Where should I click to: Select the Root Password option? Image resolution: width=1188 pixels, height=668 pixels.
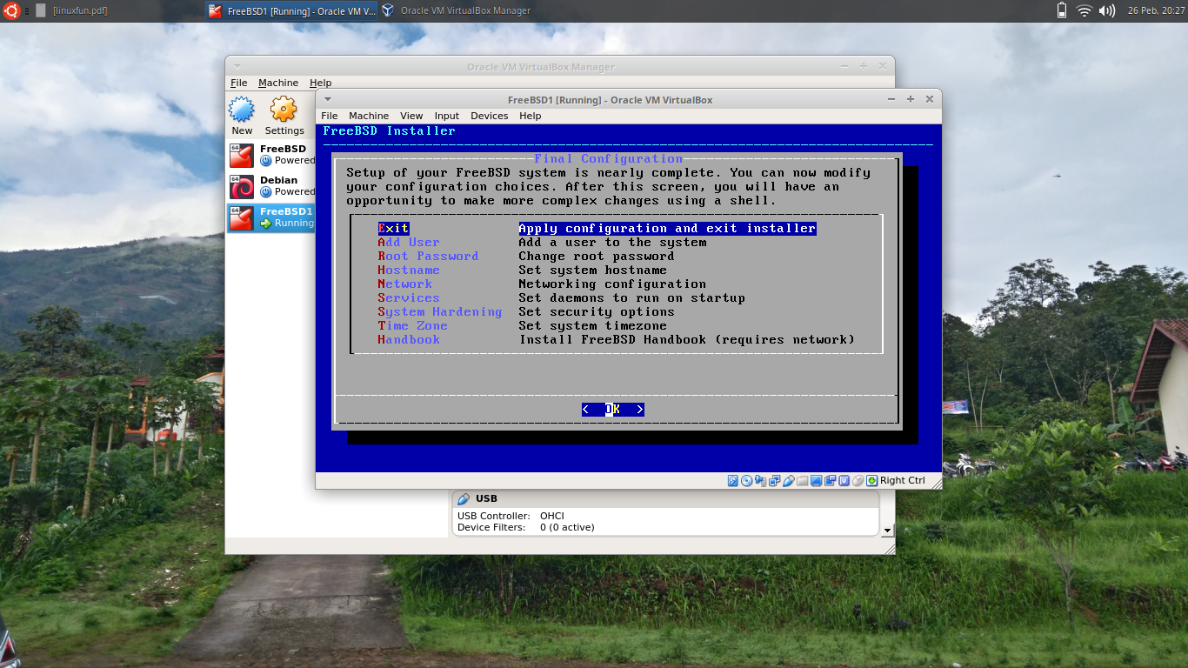pos(428,257)
